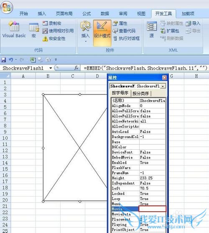Switch to the 数据 (Data) tab

105,14
